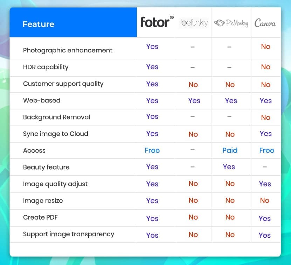Click Fotor's Yes for Photographic enhancement
The height and width of the screenshot is (265, 291).
[152, 47]
